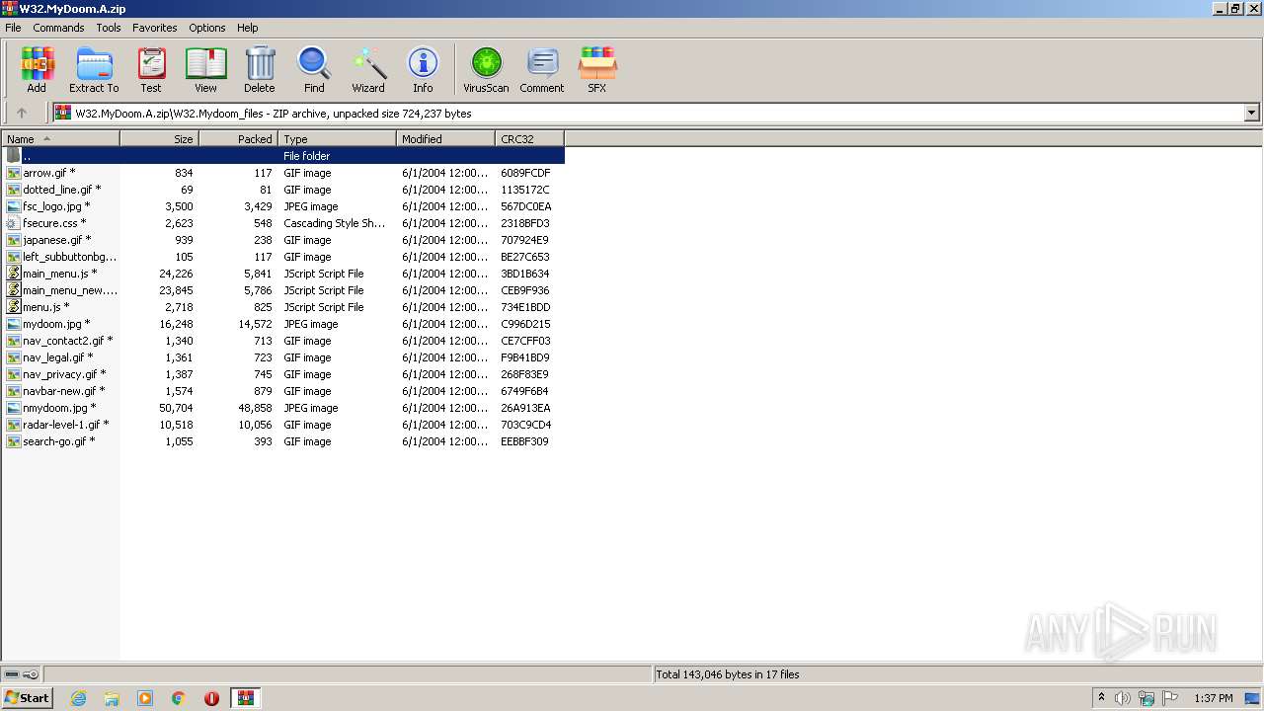Sort files by Modified column header
This screenshot has width=1264, height=711.
[445, 139]
